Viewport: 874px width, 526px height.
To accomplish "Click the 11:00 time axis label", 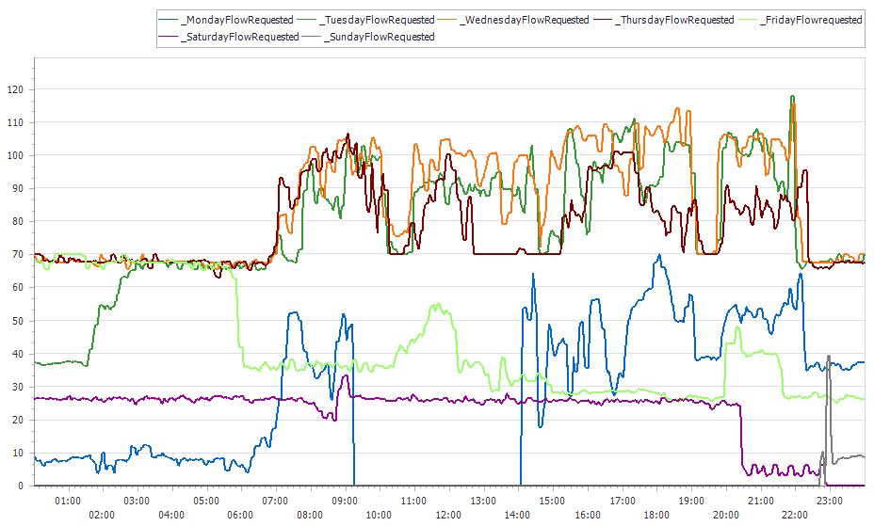I will (413, 501).
